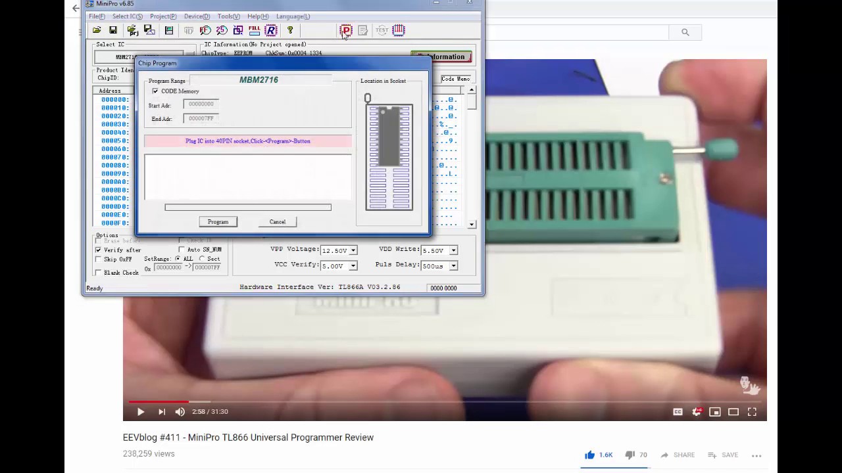Open the Help(H) menu
Image resolution: width=842 pixels, height=473 pixels.
tap(258, 16)
